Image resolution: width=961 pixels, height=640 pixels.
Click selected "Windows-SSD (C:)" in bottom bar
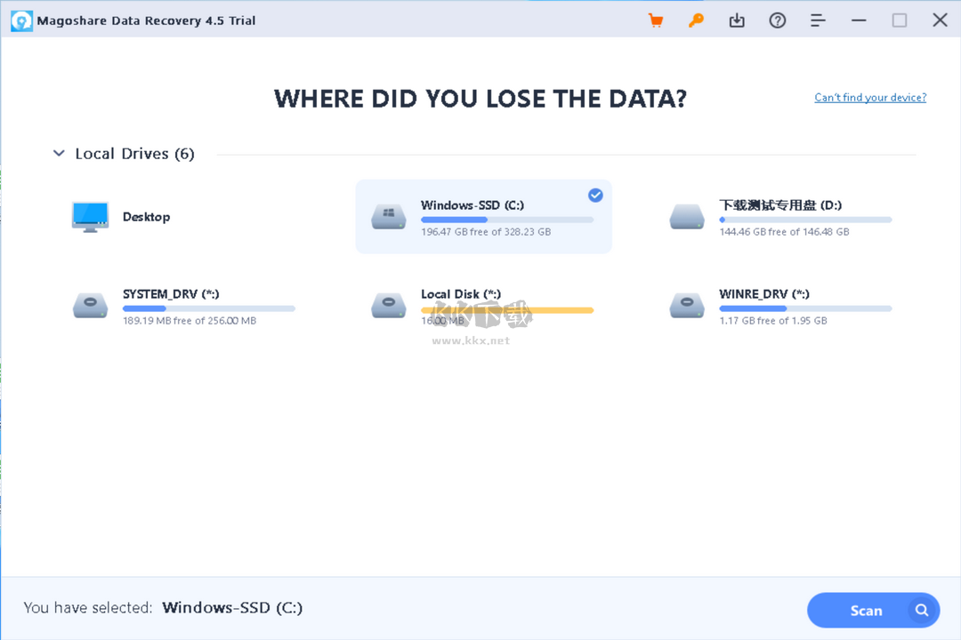232,607
